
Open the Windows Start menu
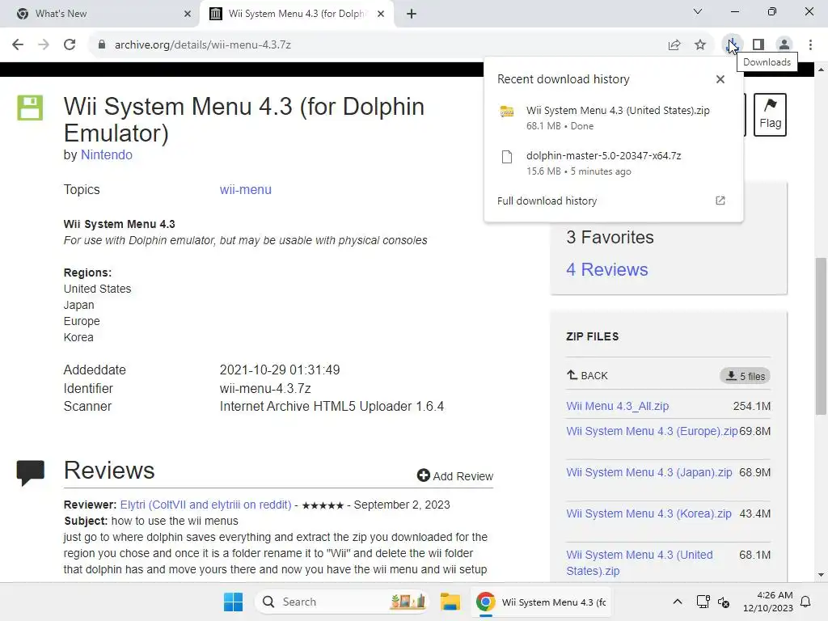[233, 602]
